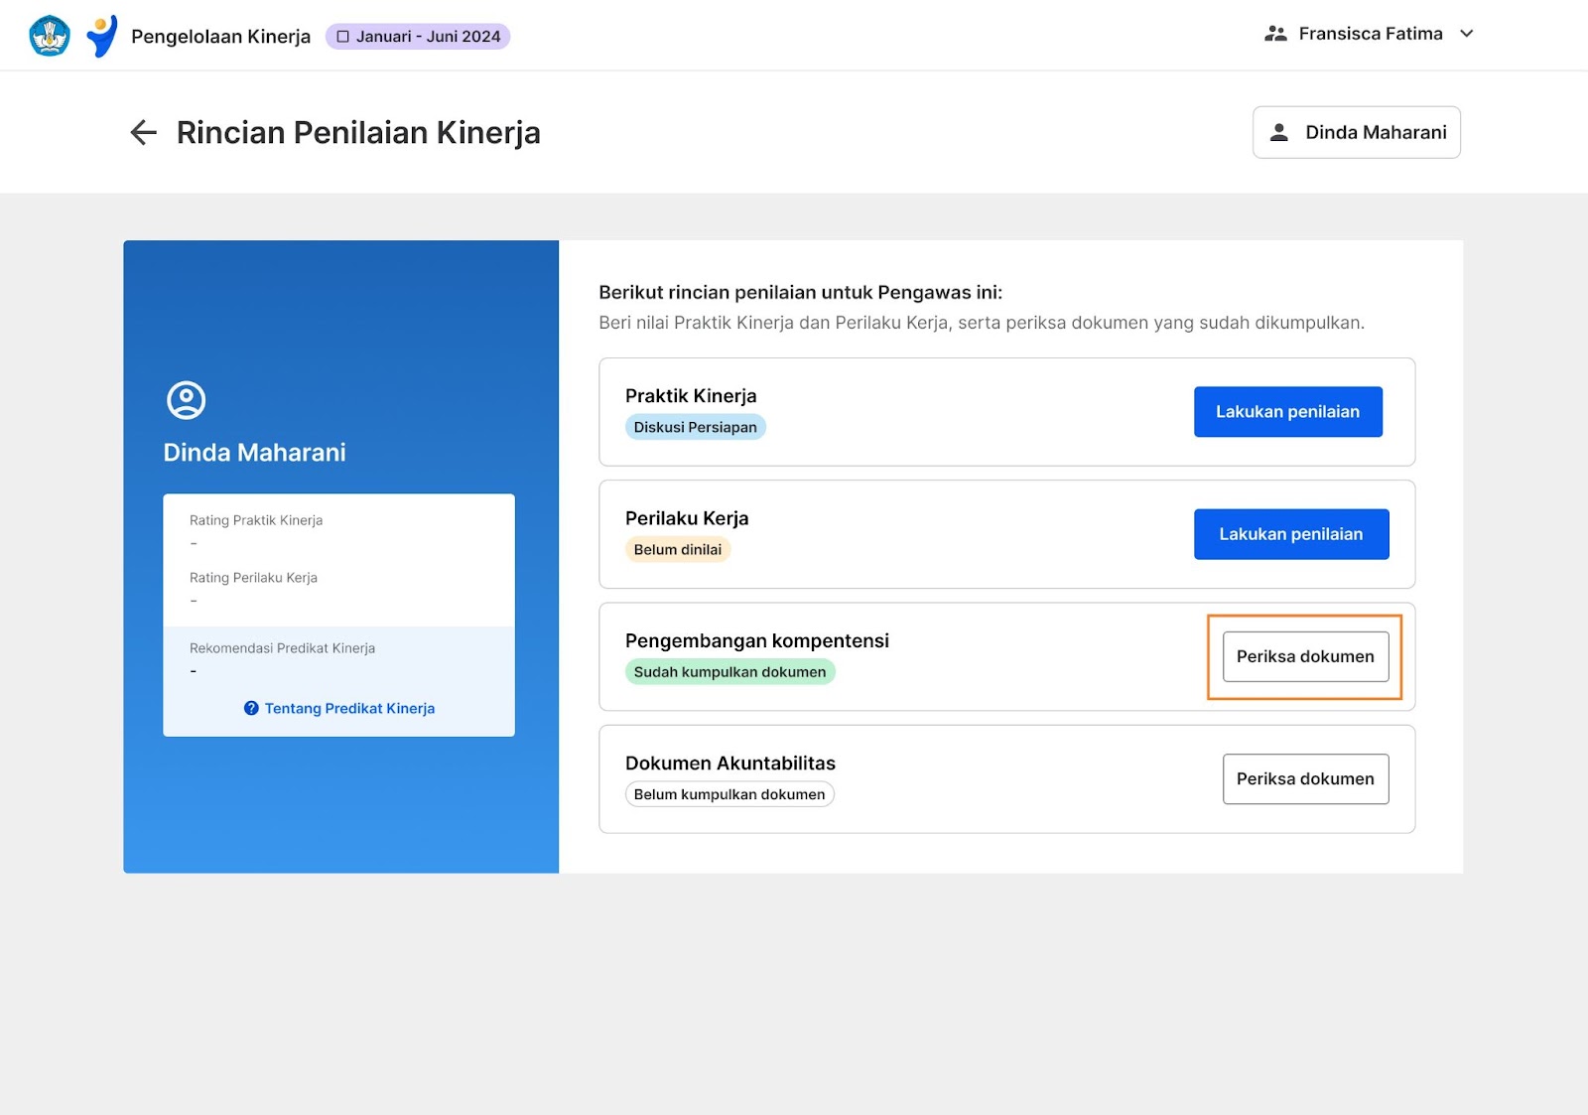
Task: Click Rating Perilaku Kerja label
Action: (253, 578)
